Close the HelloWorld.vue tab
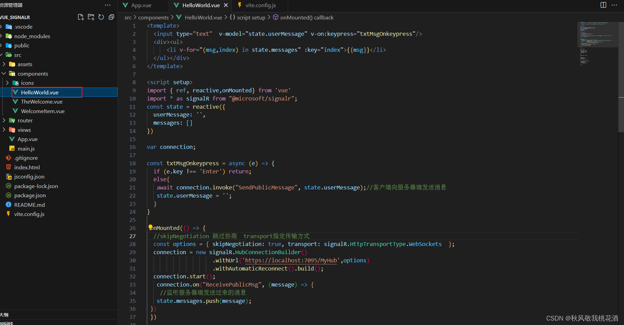 [226, 5]
